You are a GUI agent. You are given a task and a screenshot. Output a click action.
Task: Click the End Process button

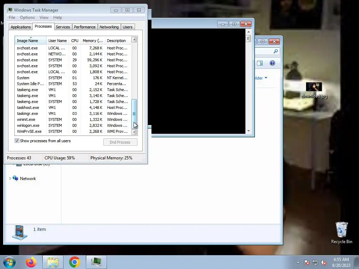120,142
